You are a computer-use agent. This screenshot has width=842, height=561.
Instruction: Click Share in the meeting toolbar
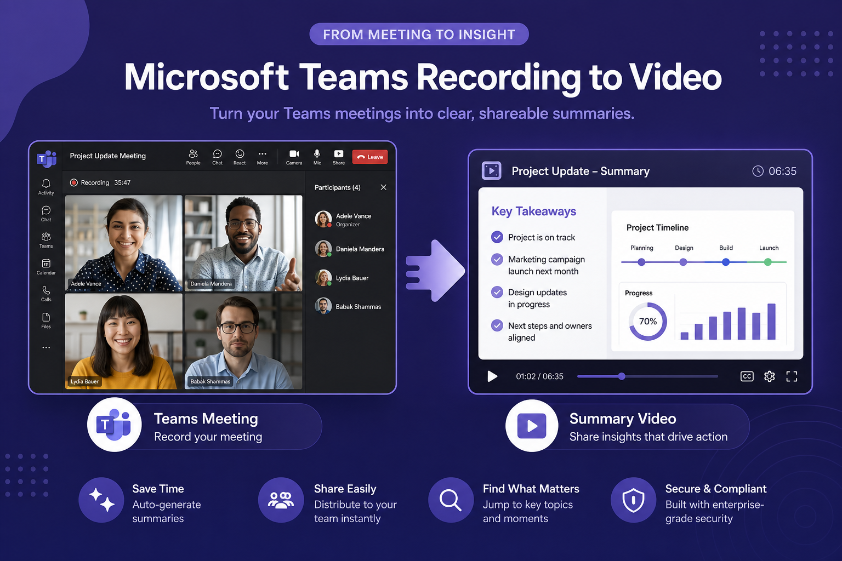tap(339, 157)
